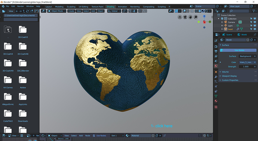The width and height of the screenshot is (258, 141).
Task: Unlink the World datablock with X
Action: pyautogui.click(x=255, y=40)
